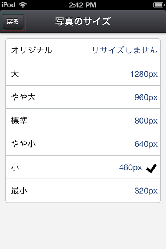Select the 最小 size option
166x249 pixels.
tap(83, 191)
